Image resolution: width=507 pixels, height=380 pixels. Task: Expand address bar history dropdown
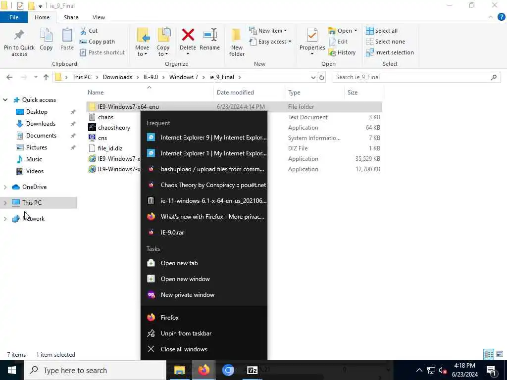tap(313, 77)
